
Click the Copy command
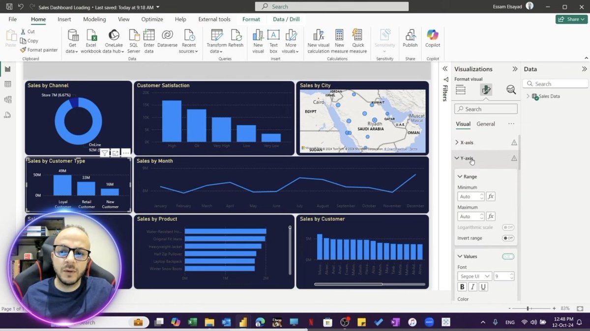coord(29,41)
